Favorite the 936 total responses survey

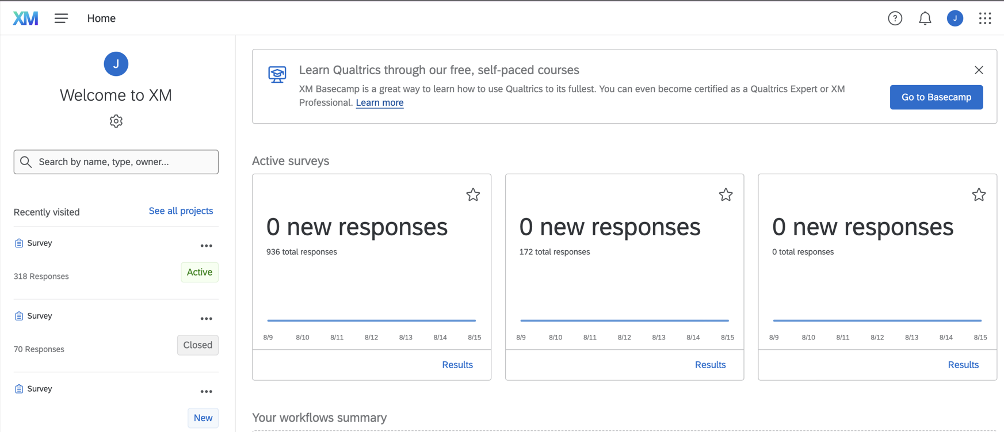tap(473, 195)
